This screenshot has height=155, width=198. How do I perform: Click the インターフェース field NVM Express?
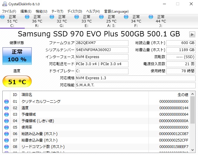click(x=102, y=57)
